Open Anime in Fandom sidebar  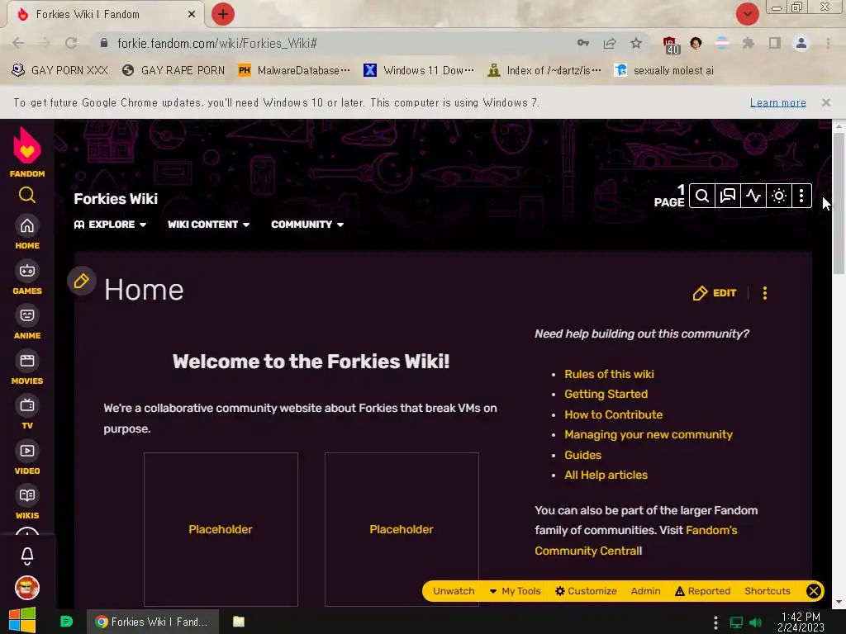pyautogui.click(x=27, y=323)
